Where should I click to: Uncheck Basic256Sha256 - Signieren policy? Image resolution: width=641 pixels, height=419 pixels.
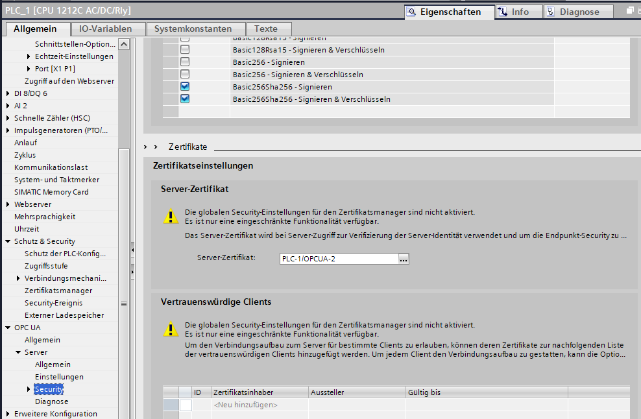pos(185,86)
